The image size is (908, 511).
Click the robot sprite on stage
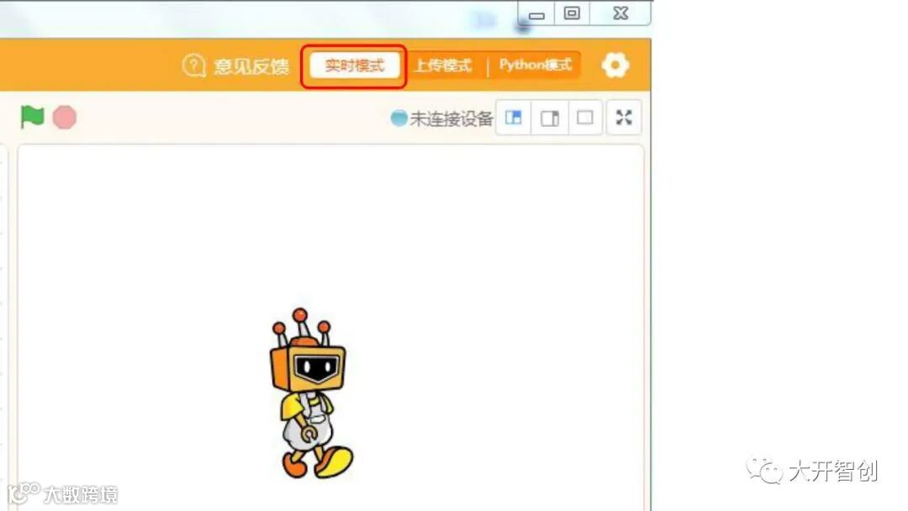[x=311, y=393]
